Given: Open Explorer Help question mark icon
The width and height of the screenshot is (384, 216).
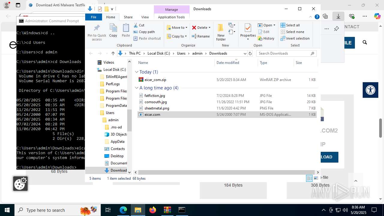Looking at the screenshot, I should pos(317,17).
